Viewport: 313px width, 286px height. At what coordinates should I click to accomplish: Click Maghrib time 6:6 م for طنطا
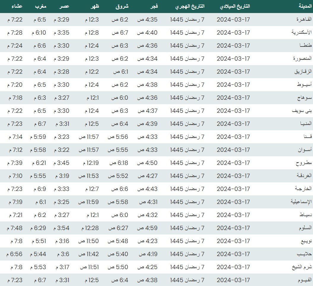tap(40, 46)
